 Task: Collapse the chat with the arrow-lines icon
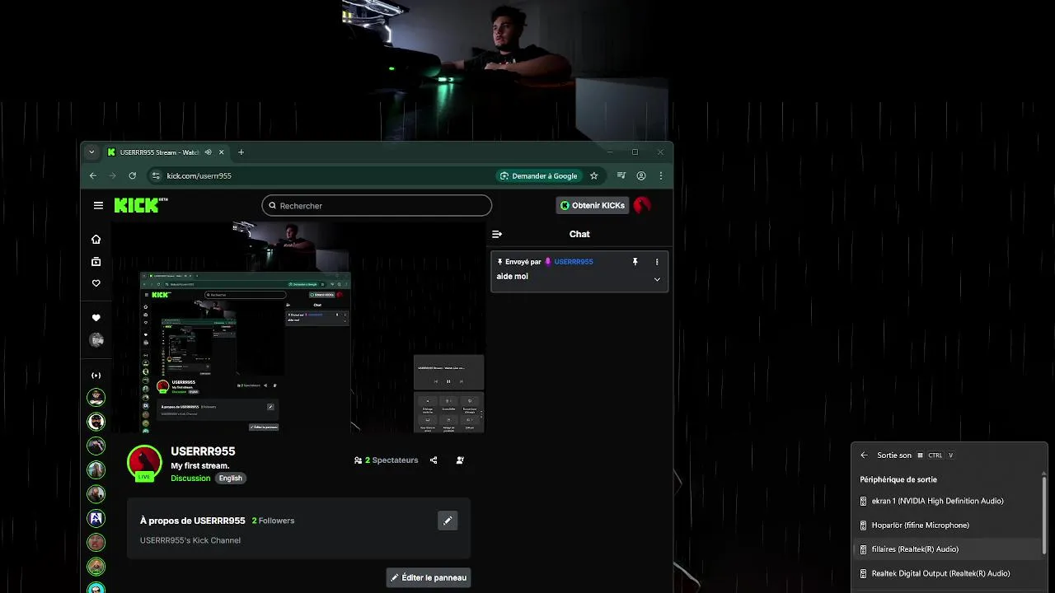click(x=497, y=234)
